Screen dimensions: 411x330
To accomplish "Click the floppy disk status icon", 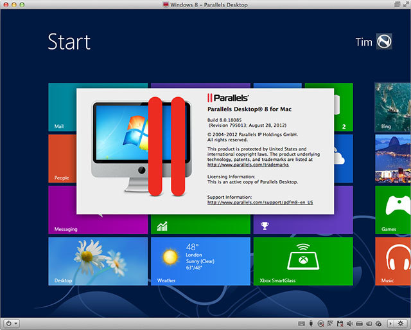I will tap(340, 324).
